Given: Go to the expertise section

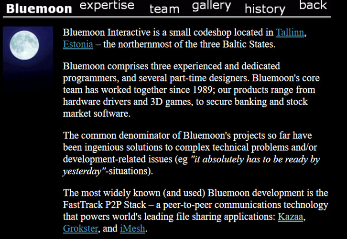Looking at the screenshot, I should (x=107, y=5).
